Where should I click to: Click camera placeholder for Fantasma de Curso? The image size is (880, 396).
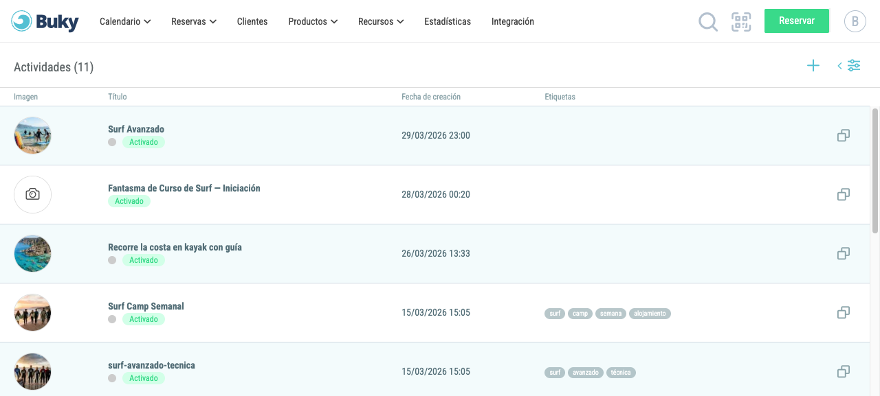pyautogui.click(x=32, y=195)
